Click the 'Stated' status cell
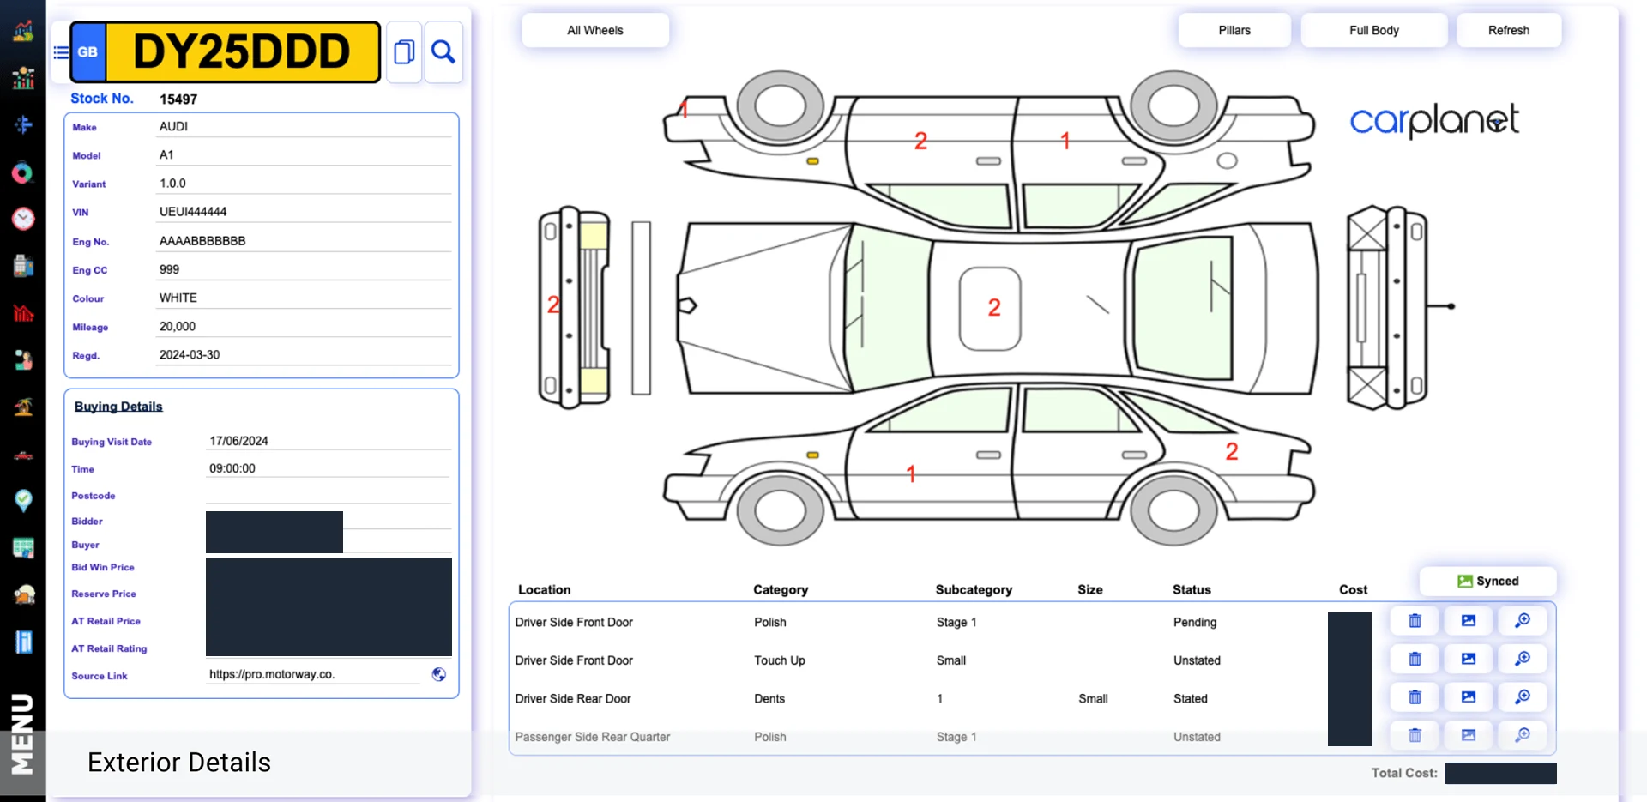The width and height of the screenshot is (1647, 802). coord(1191,698)
